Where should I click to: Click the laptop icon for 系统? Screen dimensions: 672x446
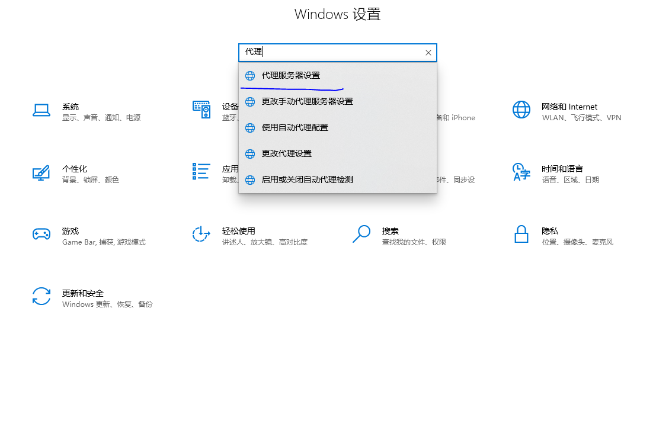click(41, 110)
